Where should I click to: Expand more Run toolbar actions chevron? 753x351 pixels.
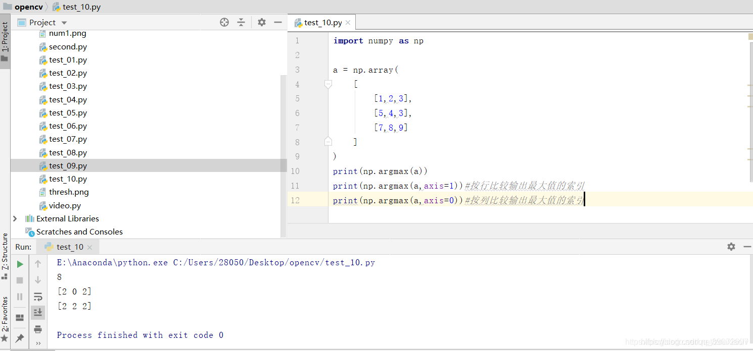coord(38,343)
